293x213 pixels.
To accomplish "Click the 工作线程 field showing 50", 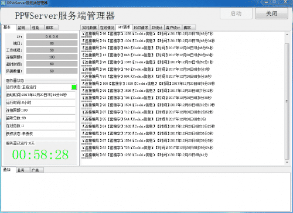I will pos(52,50).
